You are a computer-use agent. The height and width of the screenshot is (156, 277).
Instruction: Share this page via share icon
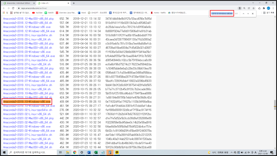point(249,8)
